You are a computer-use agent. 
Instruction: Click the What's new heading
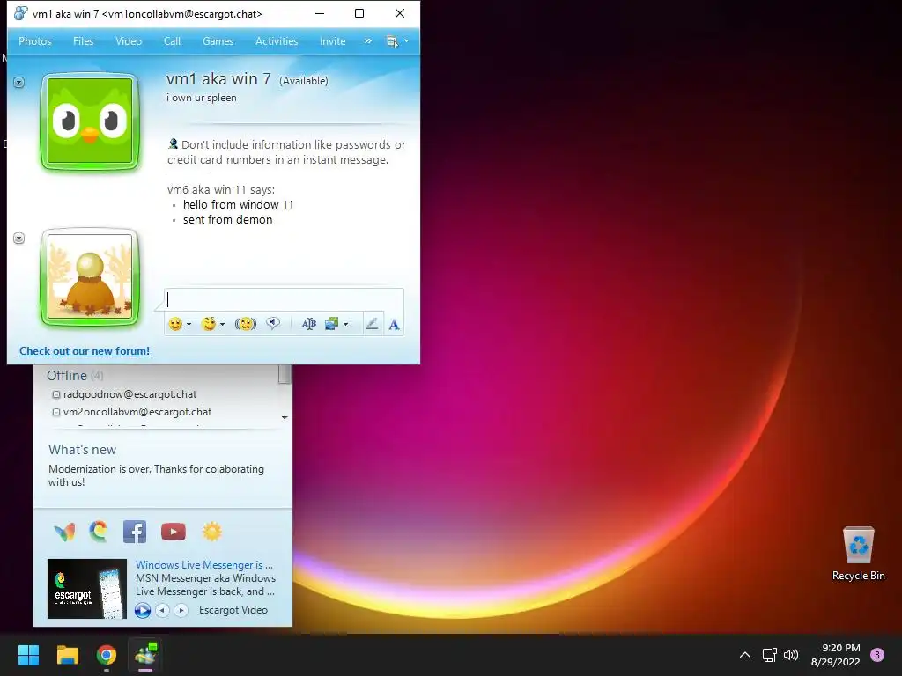click(82, 450)
